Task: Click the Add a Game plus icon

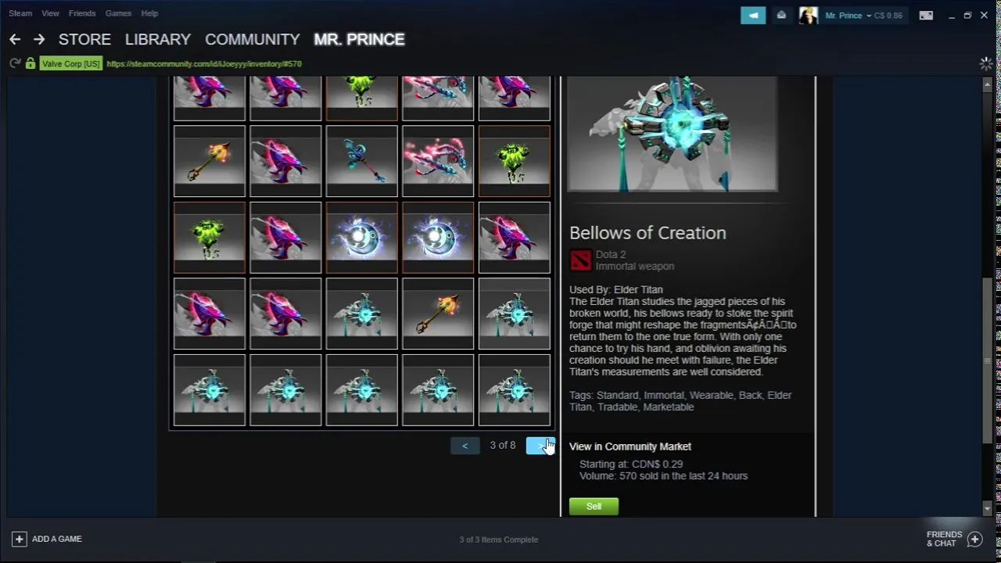Action: pos(20,539)
